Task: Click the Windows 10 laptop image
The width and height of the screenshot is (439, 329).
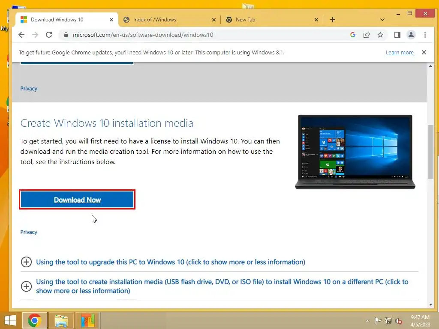Action: pos(355,152)
